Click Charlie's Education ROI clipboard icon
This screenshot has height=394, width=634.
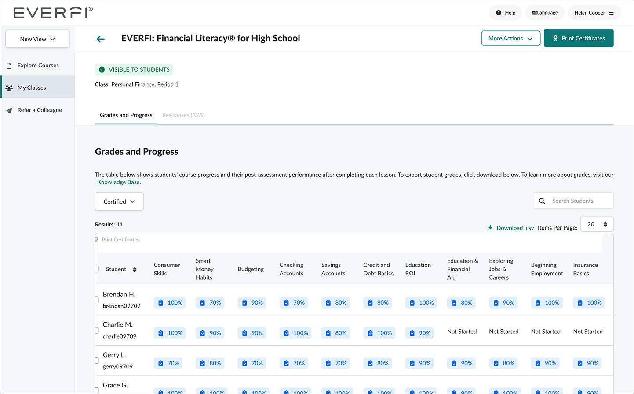pos(412,333)
